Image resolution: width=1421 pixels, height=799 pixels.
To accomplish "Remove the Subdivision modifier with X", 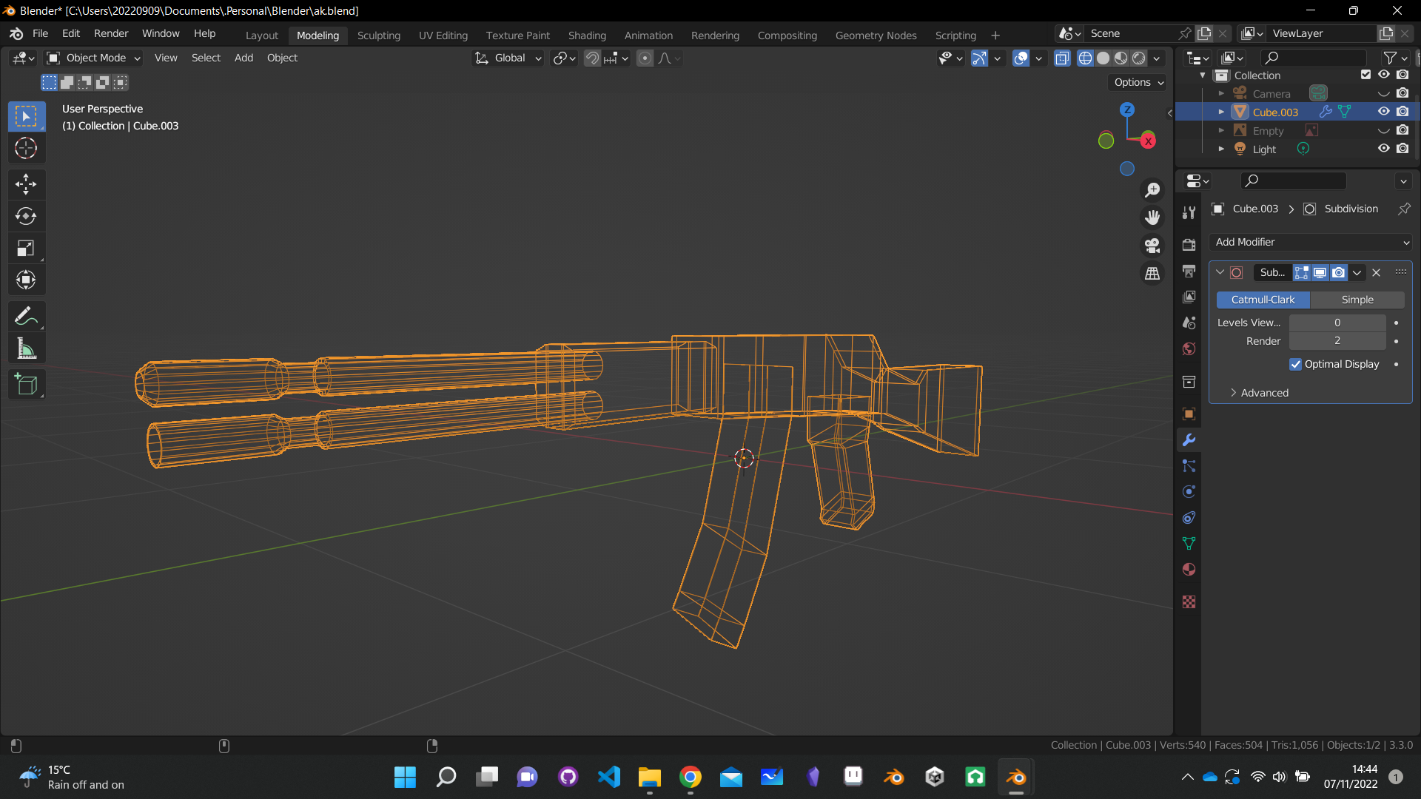I will click(1377, 272).
